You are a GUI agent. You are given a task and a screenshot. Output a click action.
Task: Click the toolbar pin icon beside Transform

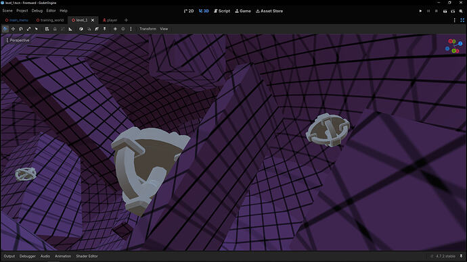pos(104,29)
